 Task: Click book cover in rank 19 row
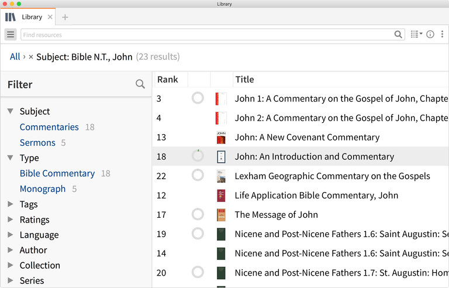tap(221, 234)
